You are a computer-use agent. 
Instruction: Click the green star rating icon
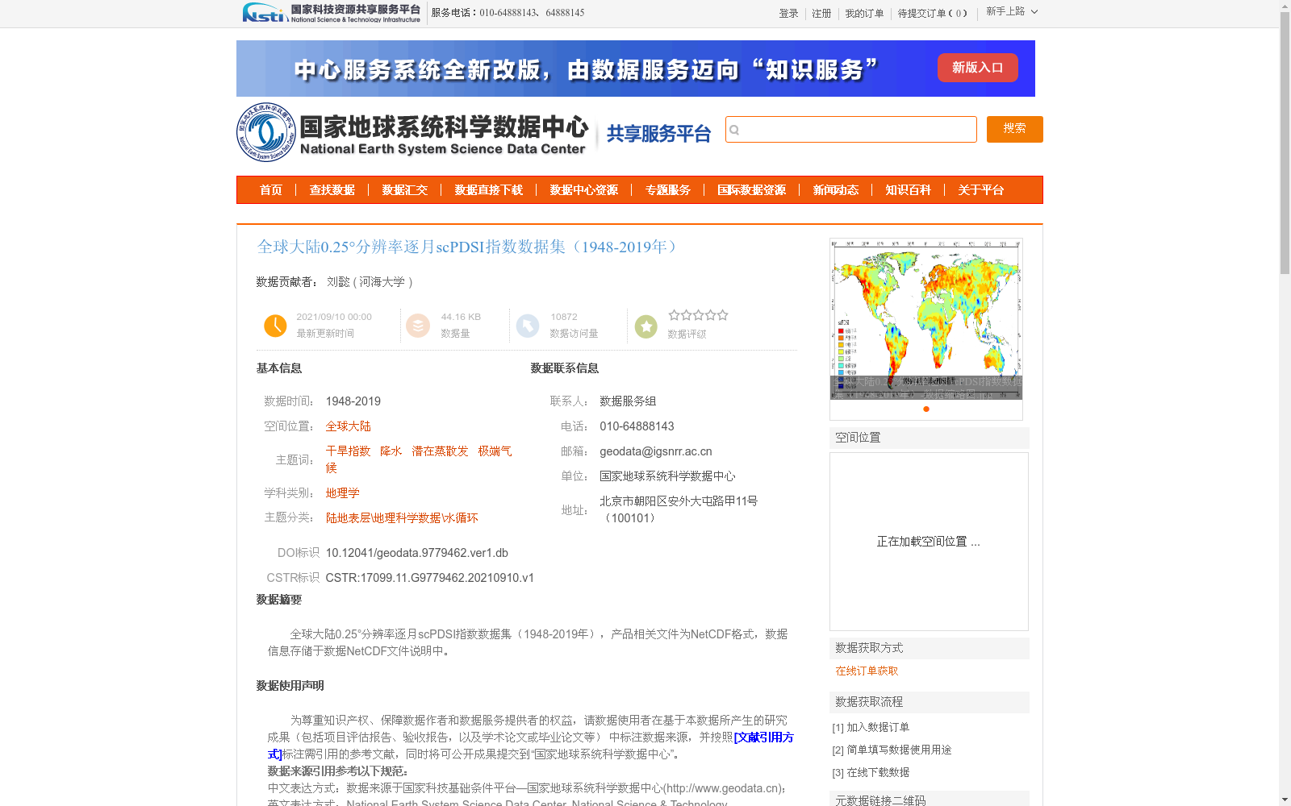[x=646, y=326]
